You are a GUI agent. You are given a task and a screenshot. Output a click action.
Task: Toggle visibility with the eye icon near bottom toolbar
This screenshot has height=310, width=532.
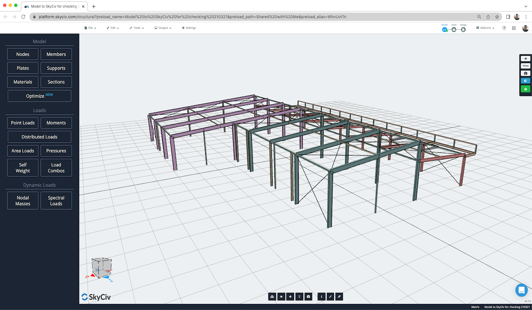pos(281,296)
